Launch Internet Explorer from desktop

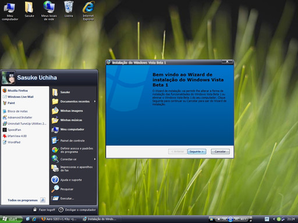click(88, 11)
